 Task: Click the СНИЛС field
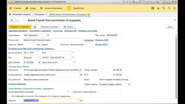point(61,57)
